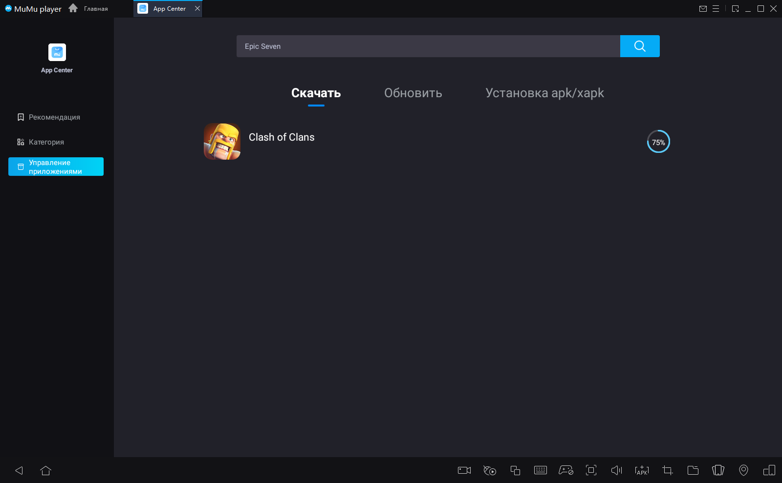Click the rotate screen icon
This screenshot has height=483, width=782.
tap(769, 470)
